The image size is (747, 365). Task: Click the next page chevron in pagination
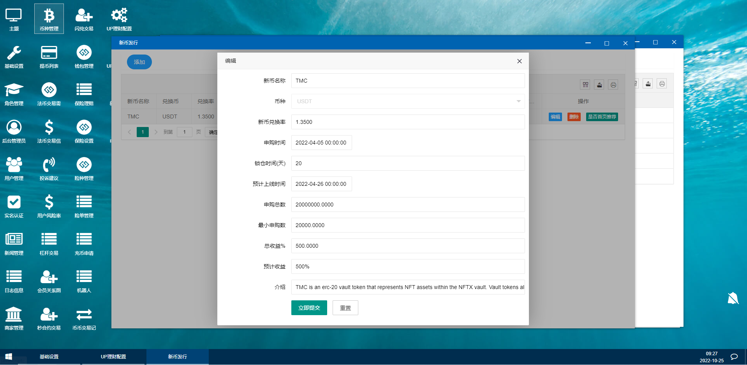coord(156,132)
